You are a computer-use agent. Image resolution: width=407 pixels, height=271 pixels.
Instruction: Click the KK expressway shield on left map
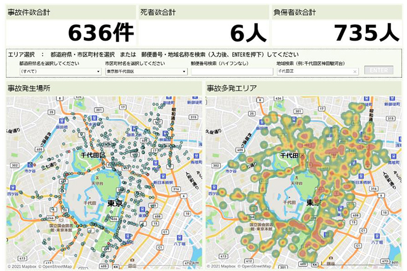116,266
